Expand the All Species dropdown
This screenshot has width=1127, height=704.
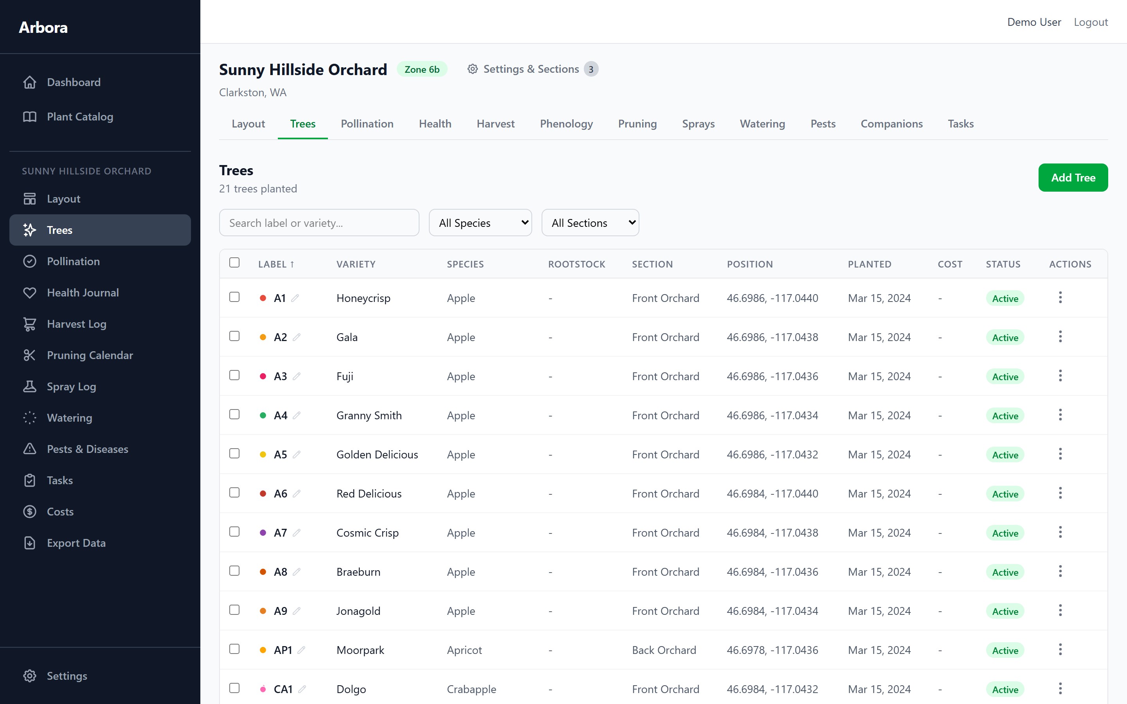(480, 223)
